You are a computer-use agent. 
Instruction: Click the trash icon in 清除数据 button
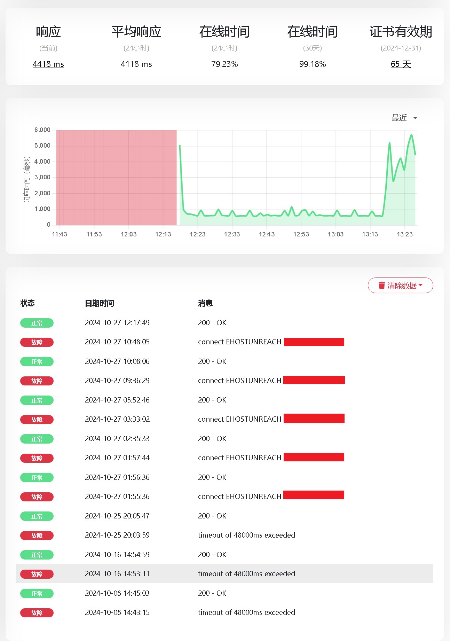tap(382, 286)
